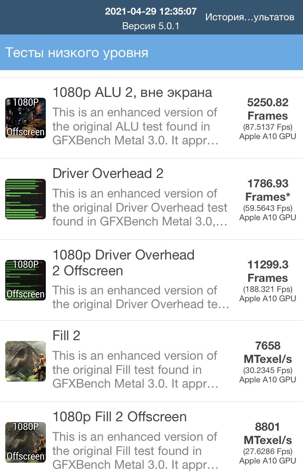Expand the truncated Driver Overhead 2 description

[140, 207]
